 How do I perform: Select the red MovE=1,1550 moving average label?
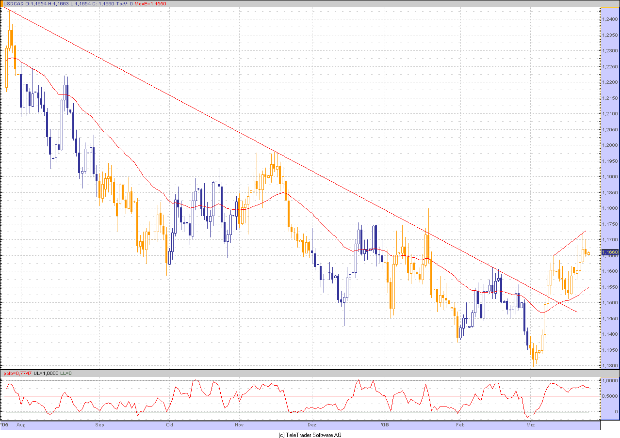click(x=150, y=3)
